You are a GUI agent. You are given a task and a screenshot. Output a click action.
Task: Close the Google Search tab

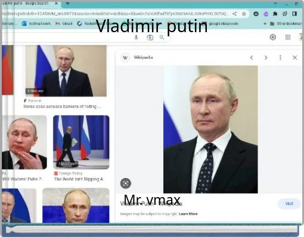click(56, 4)
